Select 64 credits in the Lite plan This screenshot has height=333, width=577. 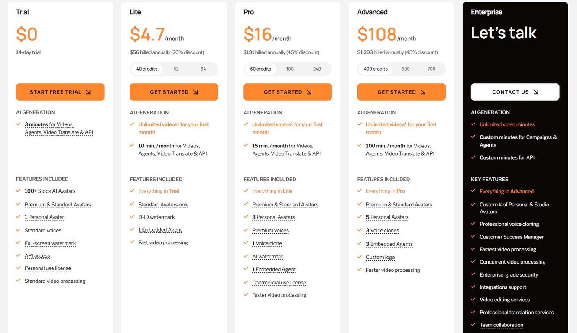coord(203,69)
